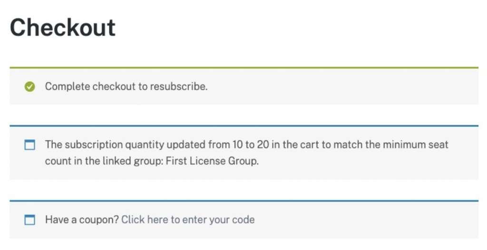Image resolution: width=487 pixels, height=250 pixels.
Task: Select the 'Complete checkout to resubscribe.' message
Action: pos(126,87)
